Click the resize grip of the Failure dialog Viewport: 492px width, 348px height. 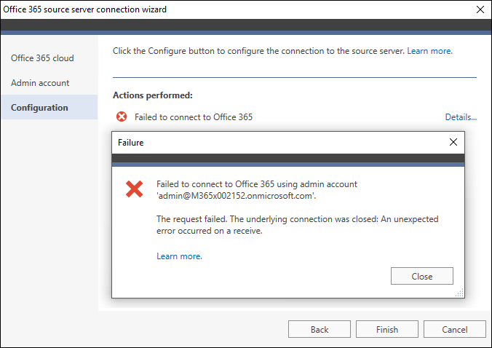click(460, 293)
